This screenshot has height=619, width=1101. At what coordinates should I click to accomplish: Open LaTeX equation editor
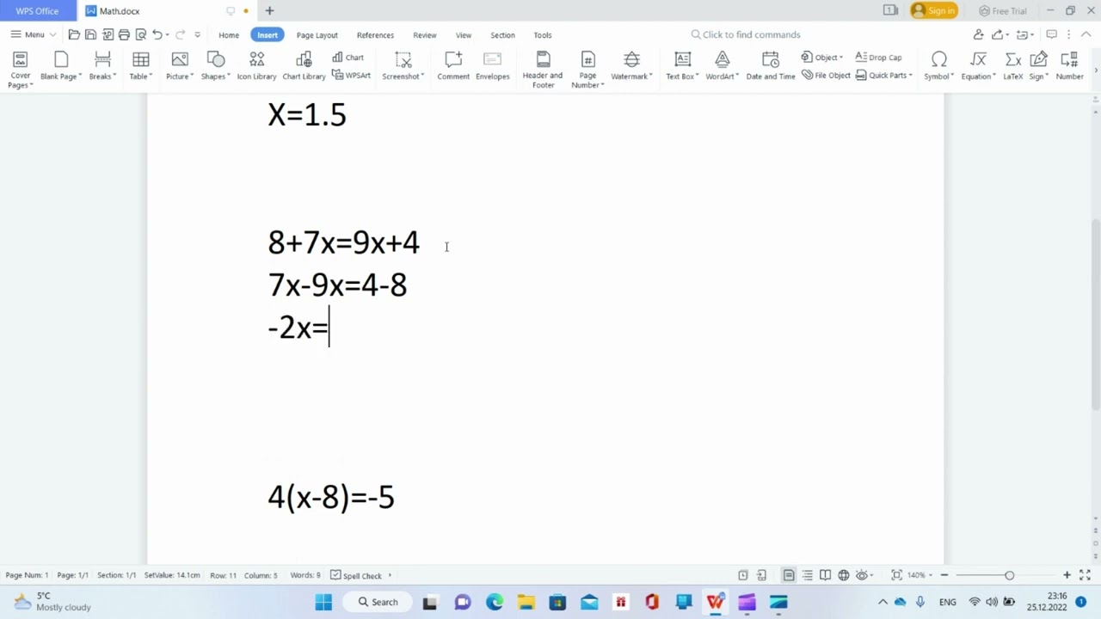1013,67
